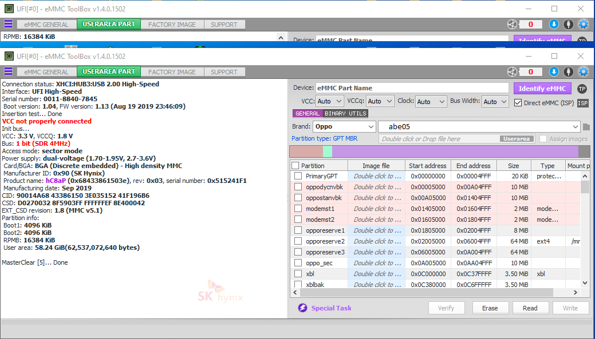Toggle the Direct eMMC (ISP) checkbox
Screen dimensions: 595x339
(x=518, y=102)
